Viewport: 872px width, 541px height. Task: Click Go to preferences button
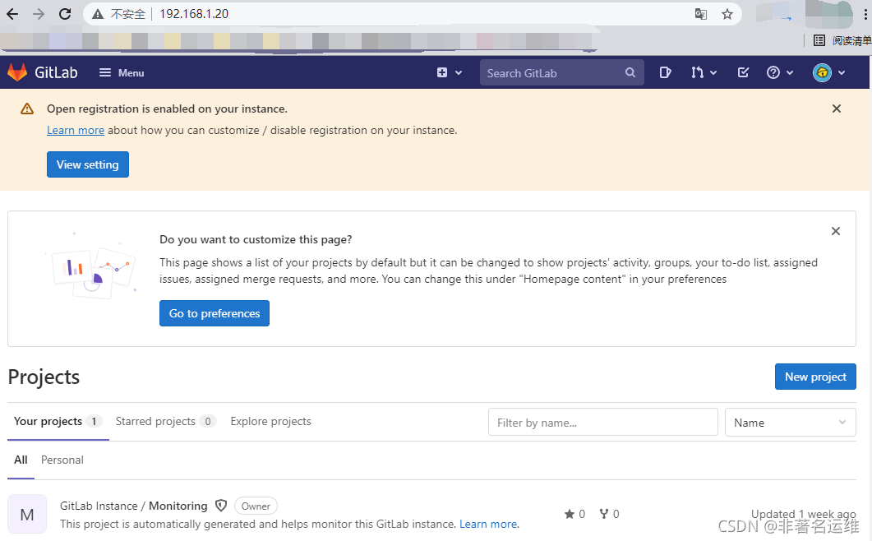coord(215,313)
